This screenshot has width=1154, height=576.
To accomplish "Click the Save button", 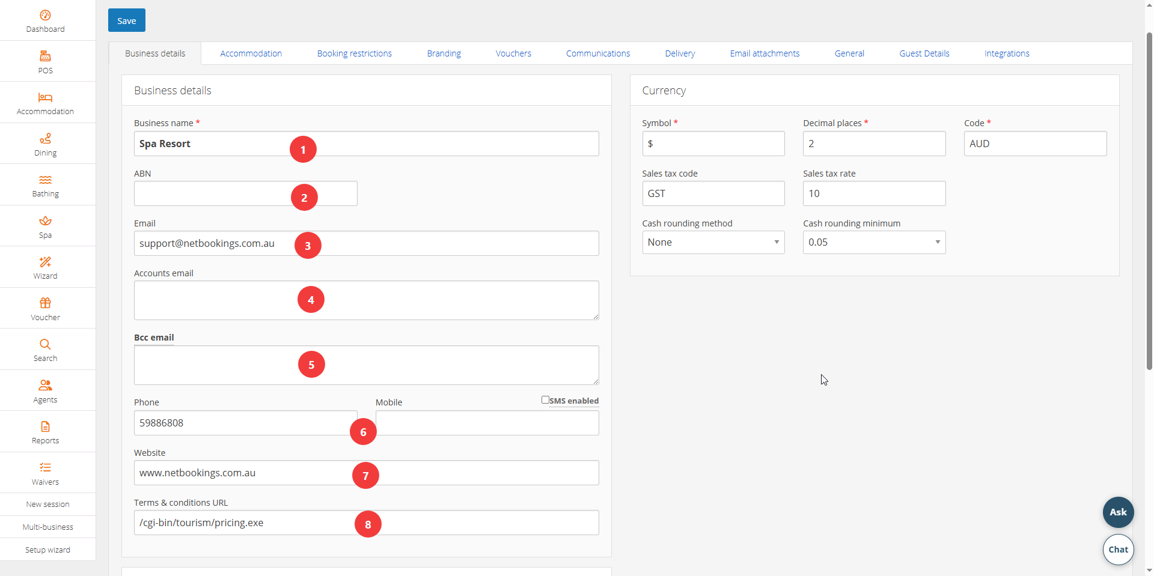I will tap(127, 20).
